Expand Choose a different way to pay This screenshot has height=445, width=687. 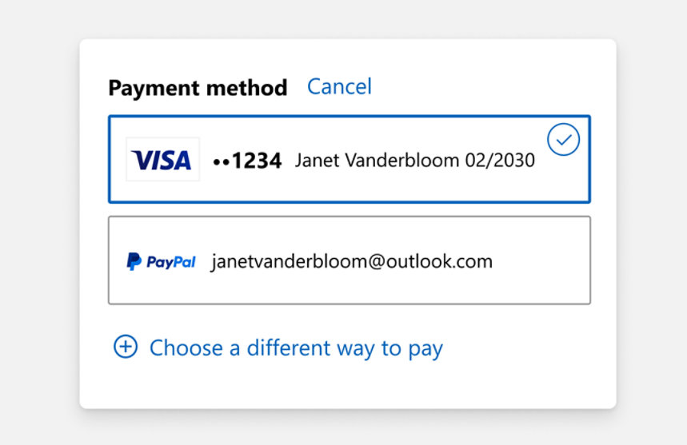click(295, 348)
